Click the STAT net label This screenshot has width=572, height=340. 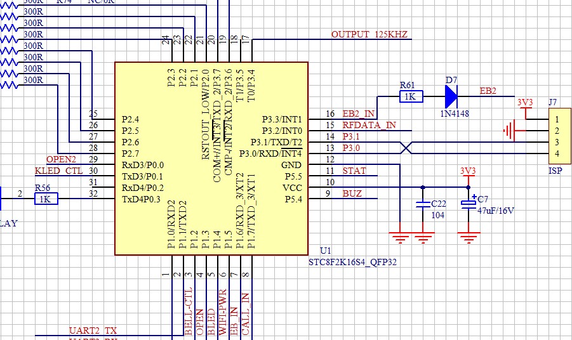(x=354, y=171)
